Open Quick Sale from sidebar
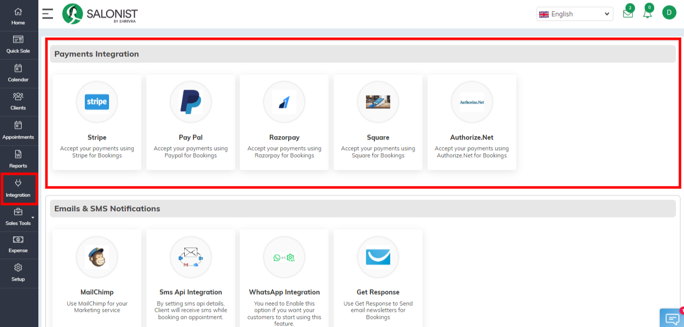The height and width of the screenshot is (327, 684). [x=18, y=44]
